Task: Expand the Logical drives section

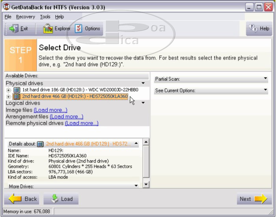Action: (143, 103)
